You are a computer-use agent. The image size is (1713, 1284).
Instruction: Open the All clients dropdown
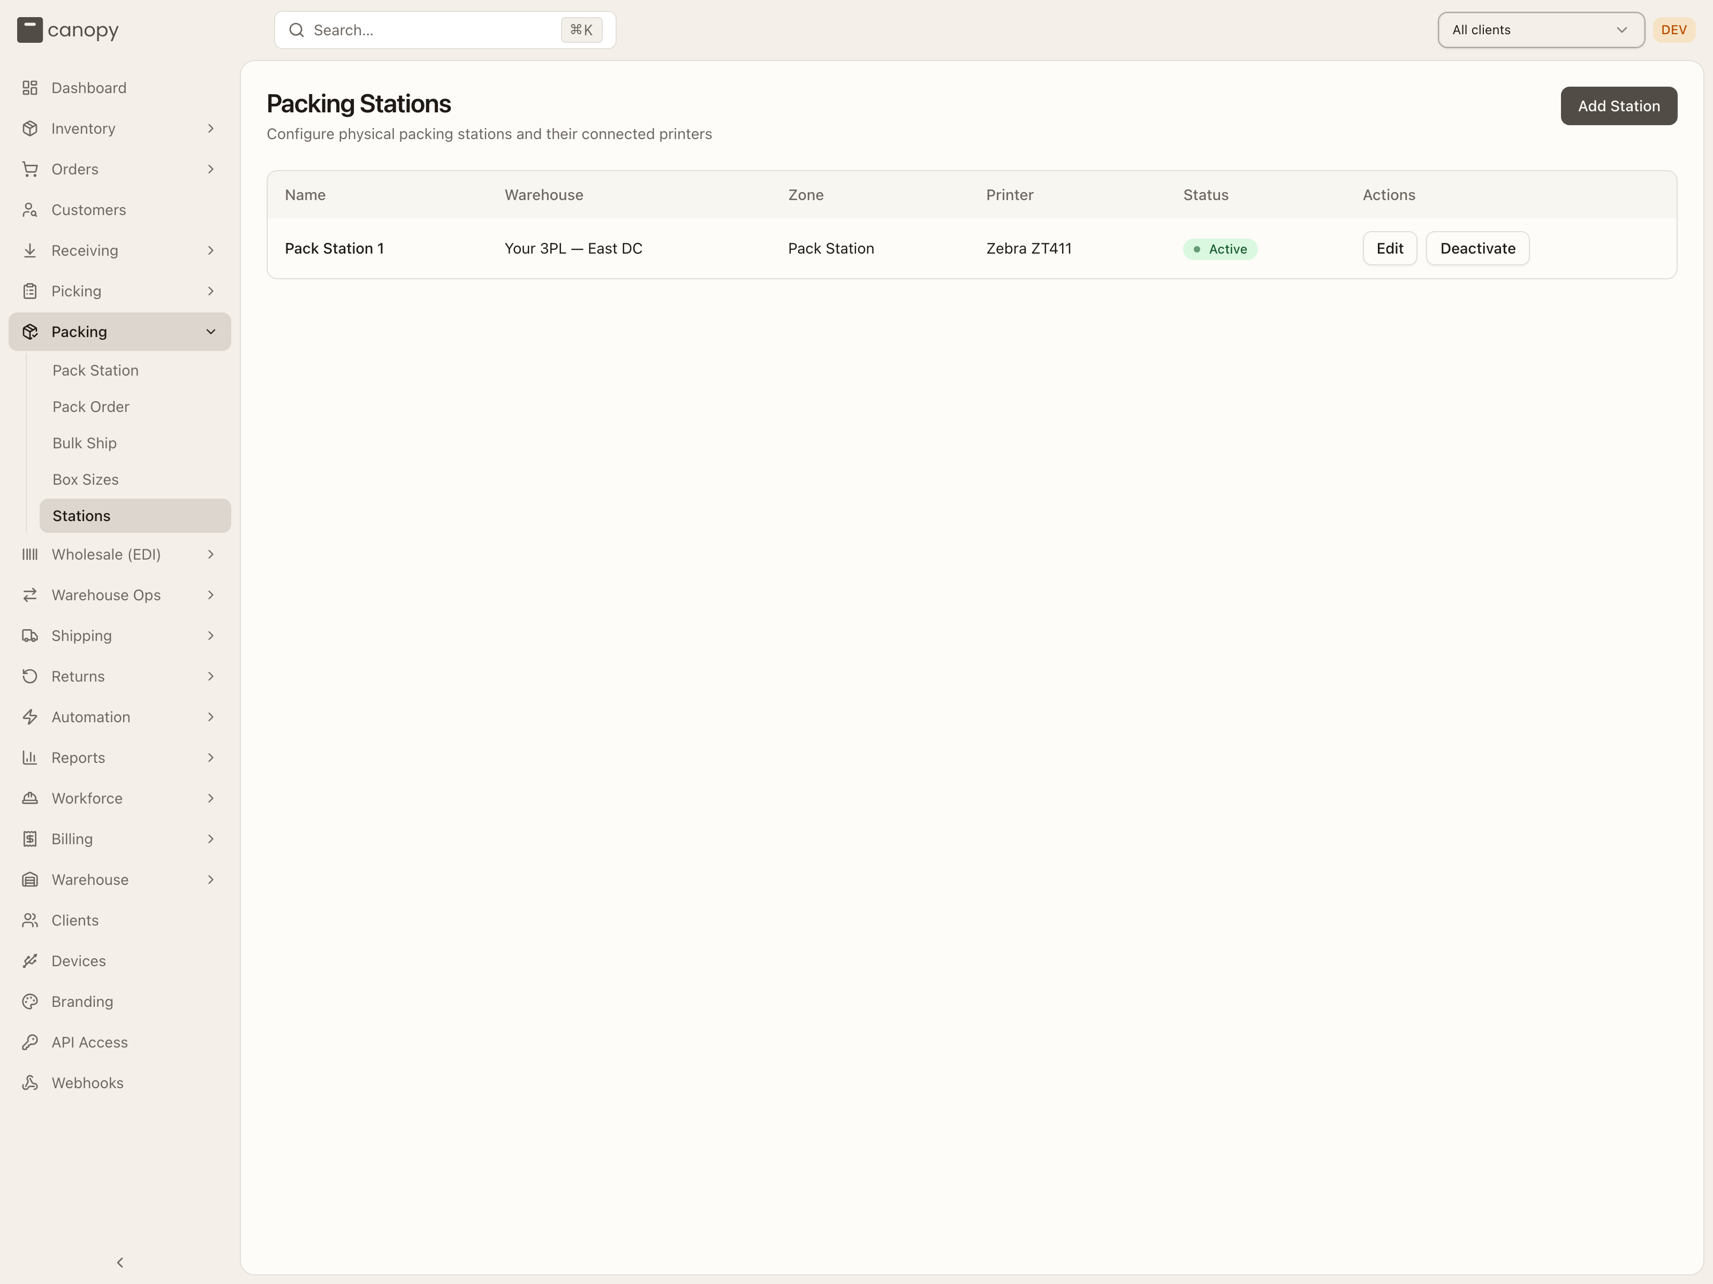coord(1540,30)
